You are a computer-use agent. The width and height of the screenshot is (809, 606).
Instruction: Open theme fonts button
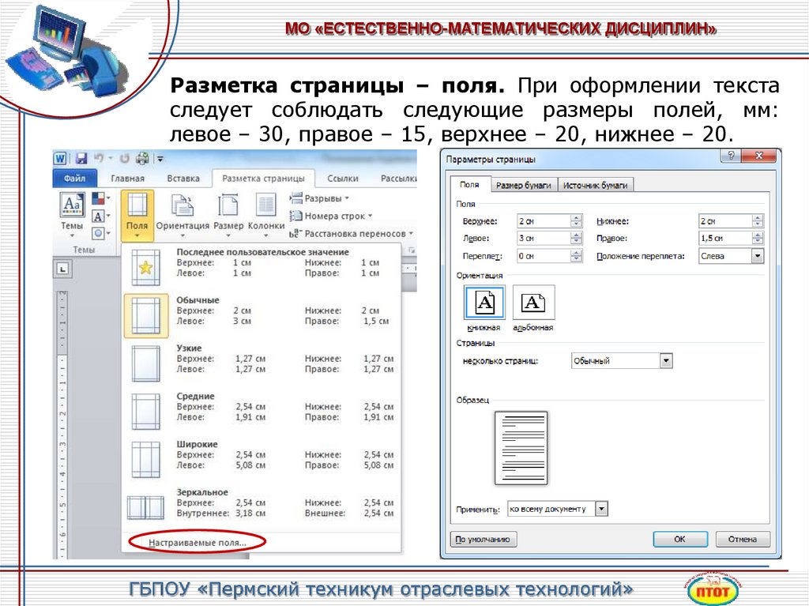[x=100, y=216]
